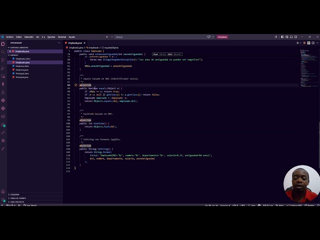Click the toString method name in code
The image size is (320, 240).
click(102, 149)
